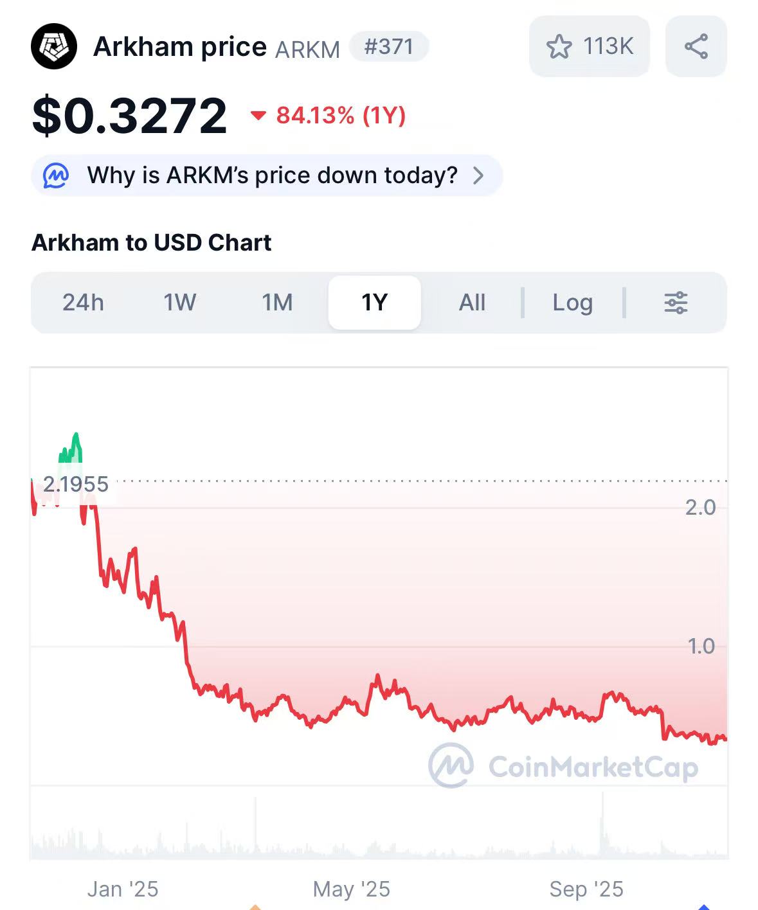Toggle the Log scale option
This screenshot has height=910, width=758.
(572, 303)
